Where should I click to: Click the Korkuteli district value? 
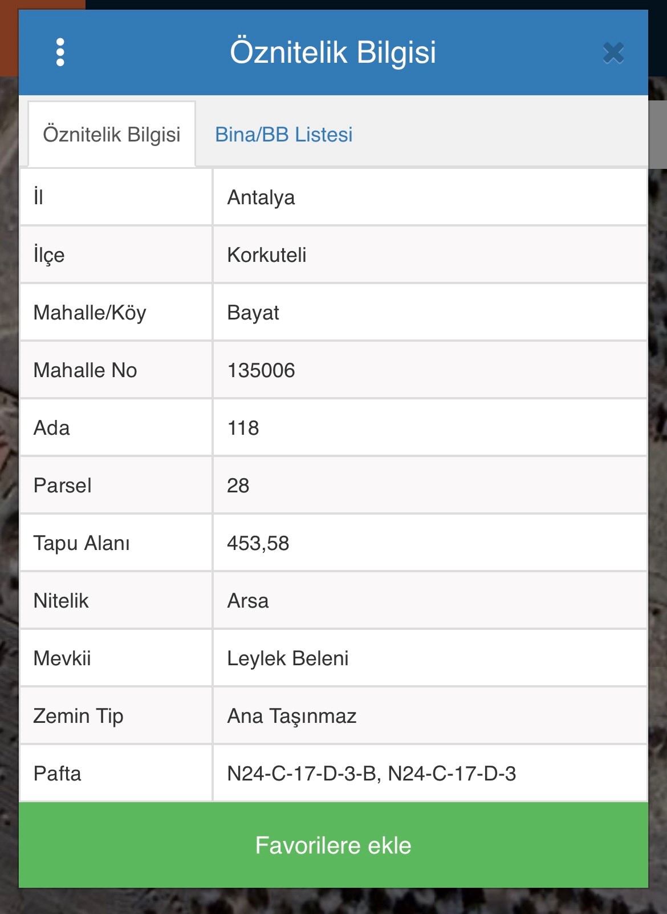pos(267,255)
